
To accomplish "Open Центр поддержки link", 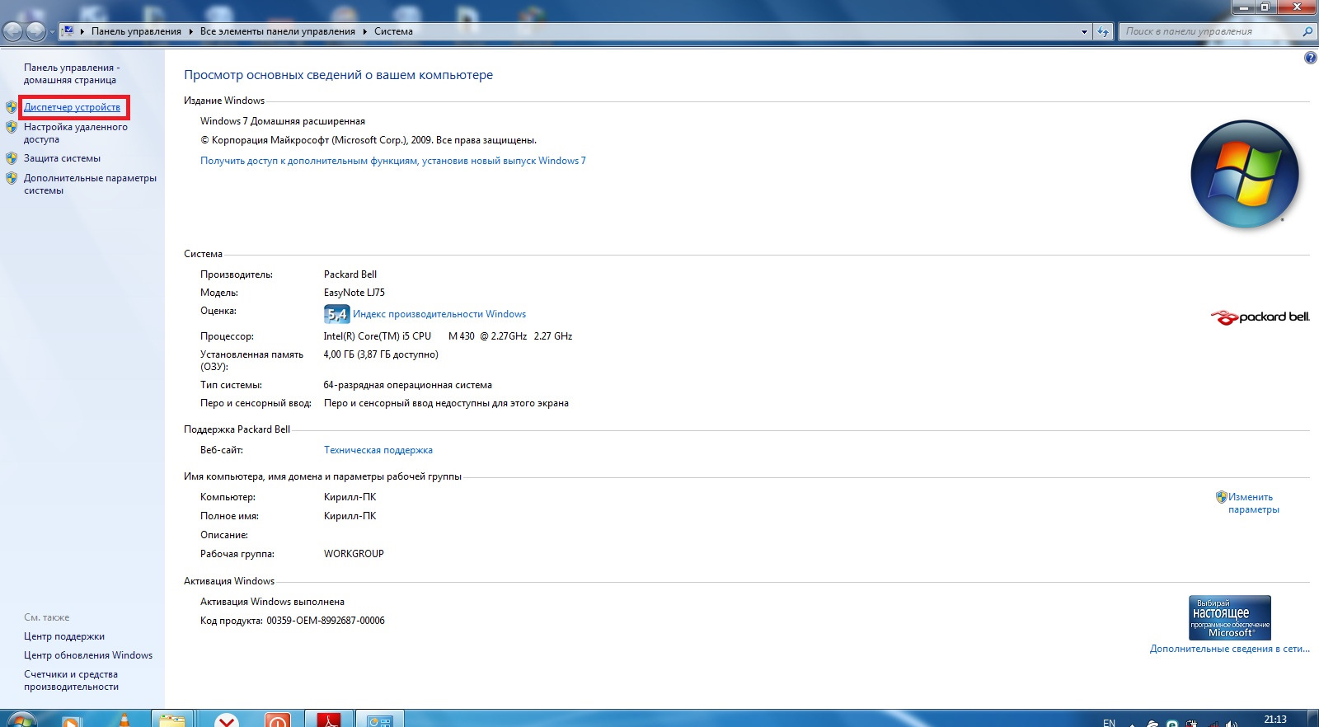I will pos(64,636).
